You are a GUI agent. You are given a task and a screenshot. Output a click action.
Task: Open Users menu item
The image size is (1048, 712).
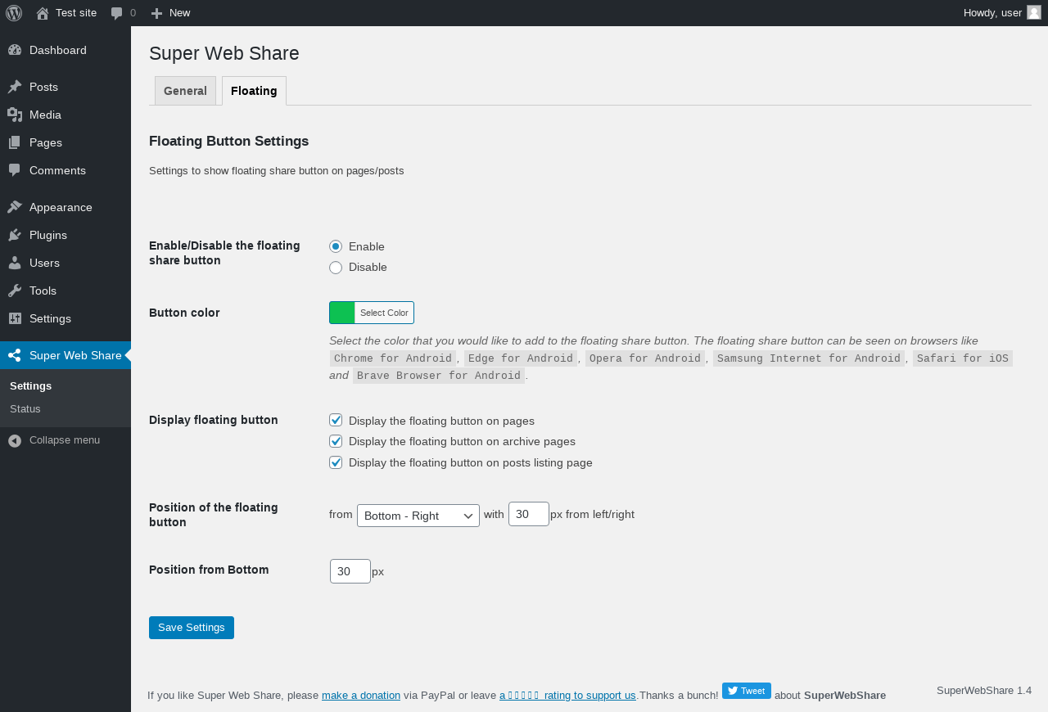coord(65,263)
